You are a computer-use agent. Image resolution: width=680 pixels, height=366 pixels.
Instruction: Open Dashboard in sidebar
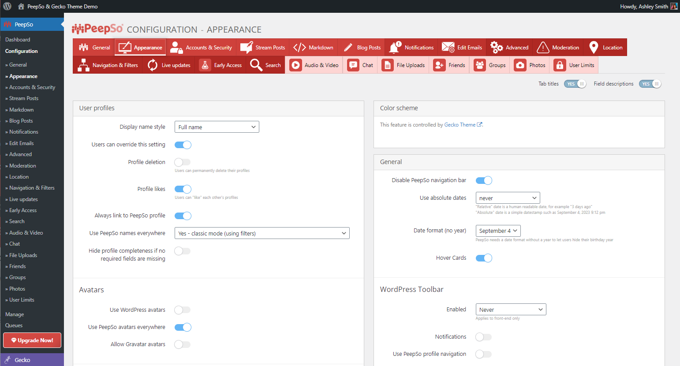coord(18,40)
